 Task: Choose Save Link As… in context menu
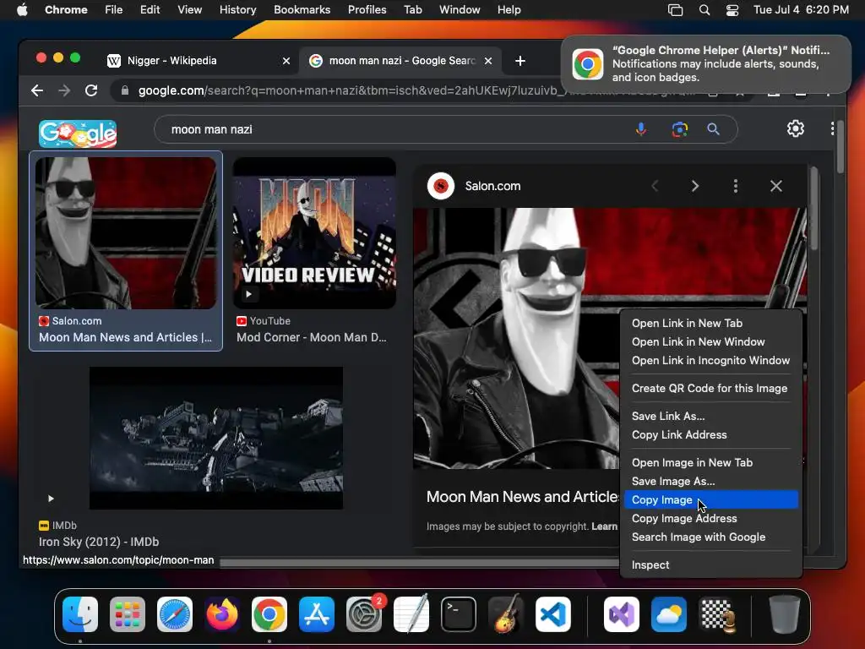coord(711,416)
